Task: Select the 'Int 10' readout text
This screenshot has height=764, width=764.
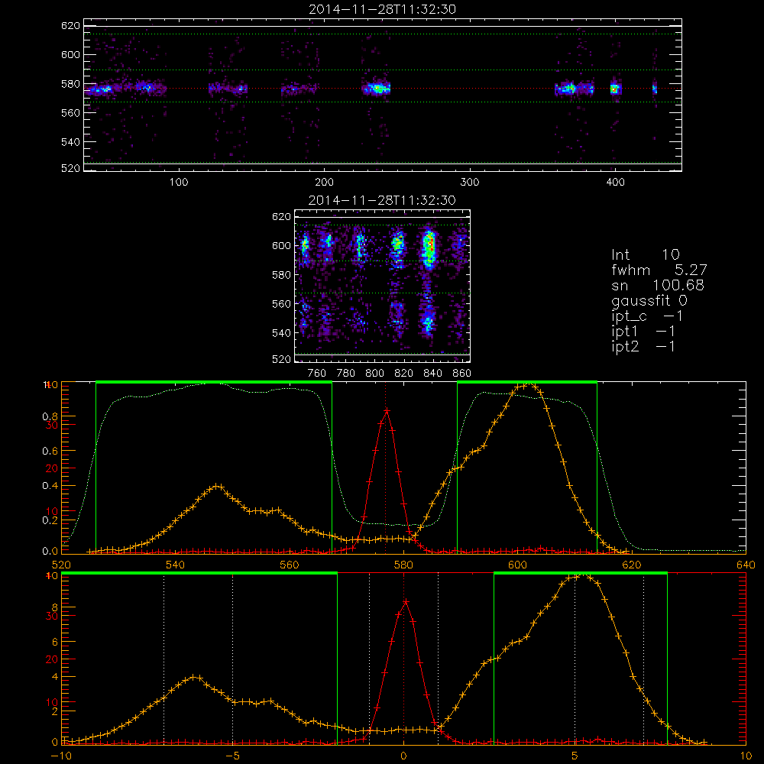Action: pyautogui.click(x=645, y=254)
